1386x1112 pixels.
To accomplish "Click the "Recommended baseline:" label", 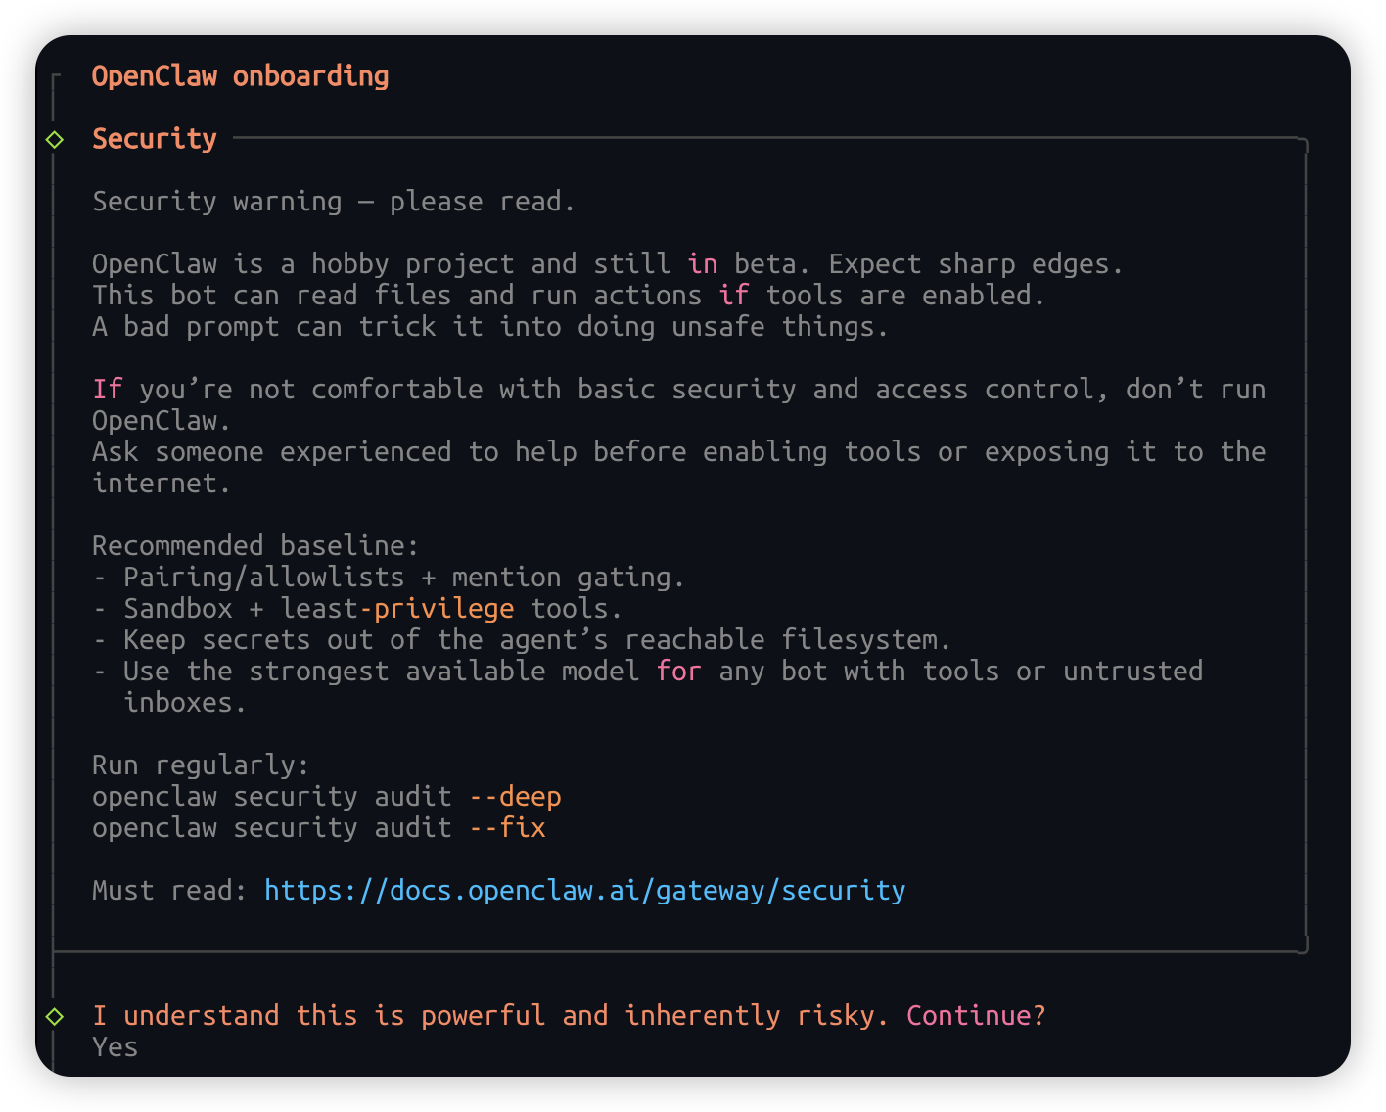I will (x=254, y=545).
